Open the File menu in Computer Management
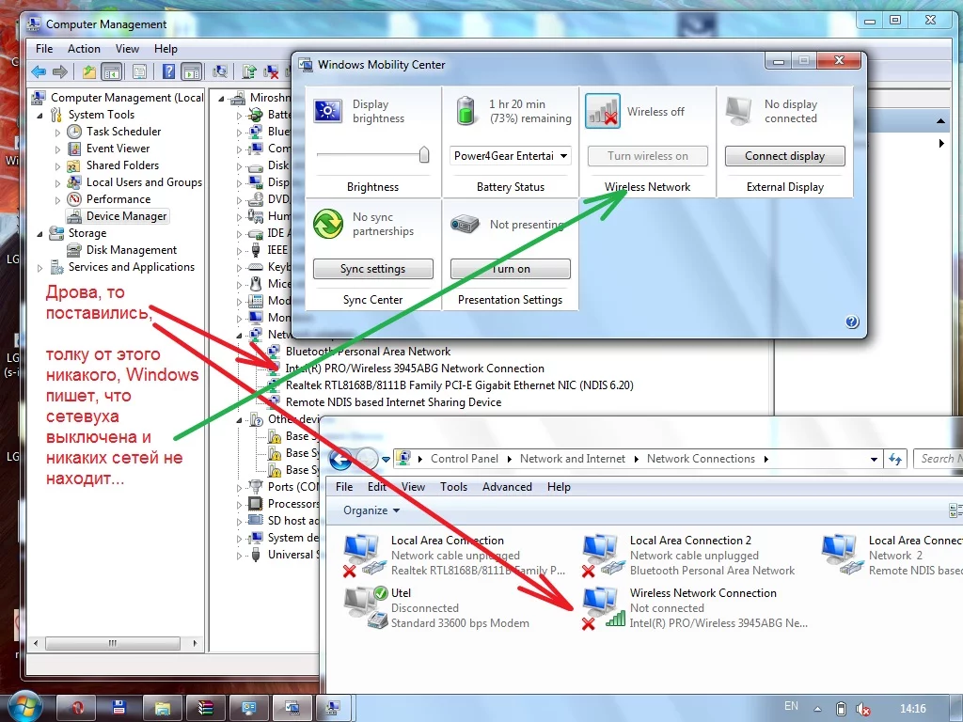 (44, 49)
